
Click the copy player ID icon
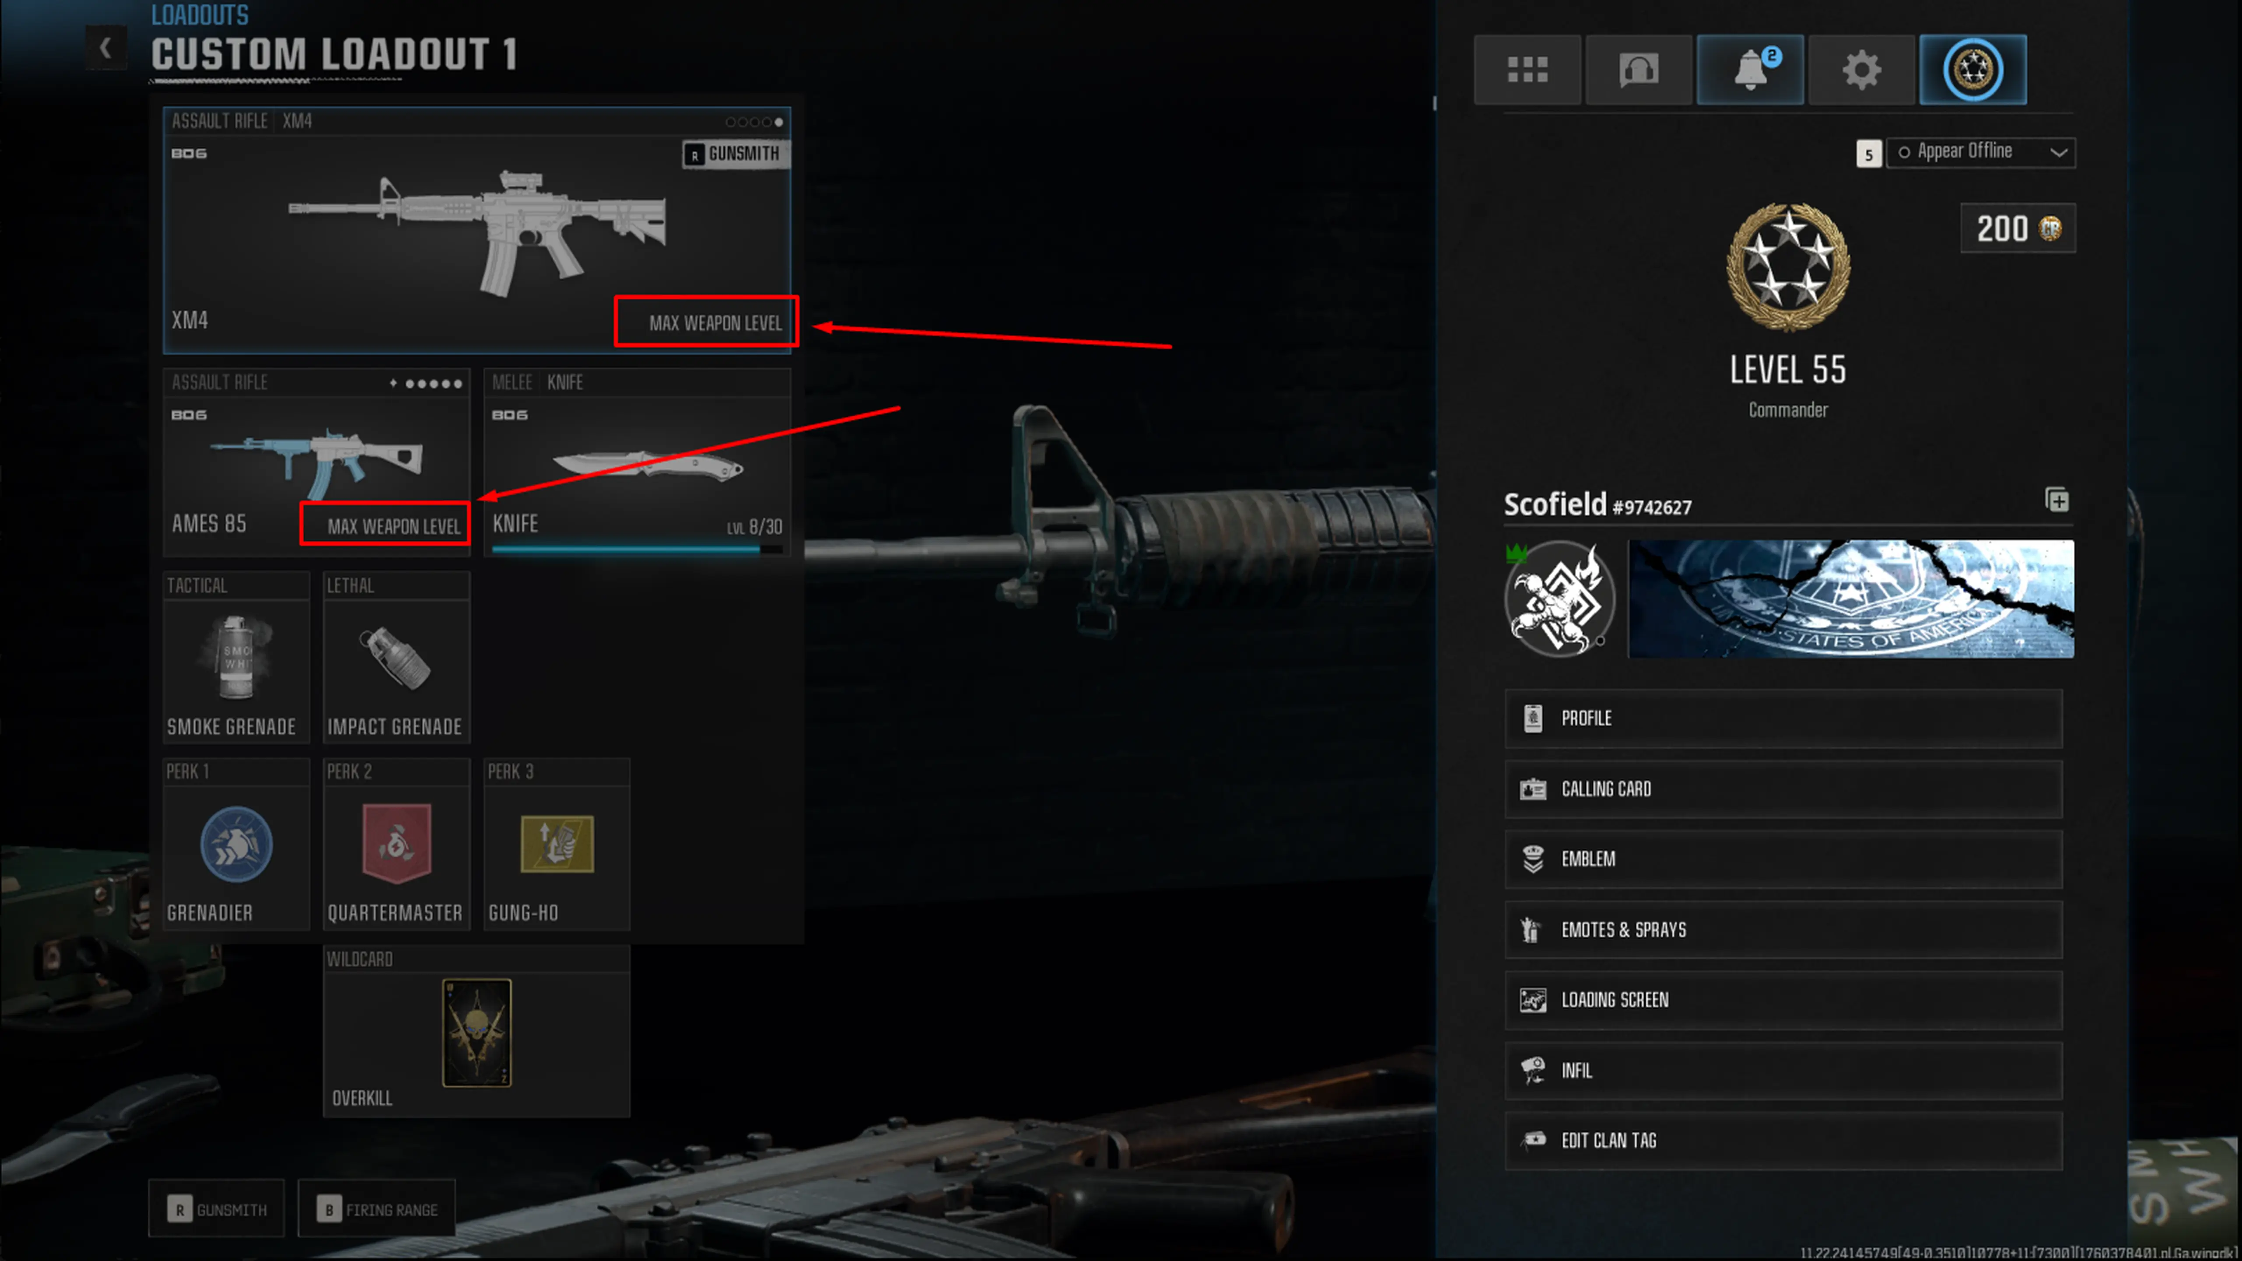(x=2057, y=500)
